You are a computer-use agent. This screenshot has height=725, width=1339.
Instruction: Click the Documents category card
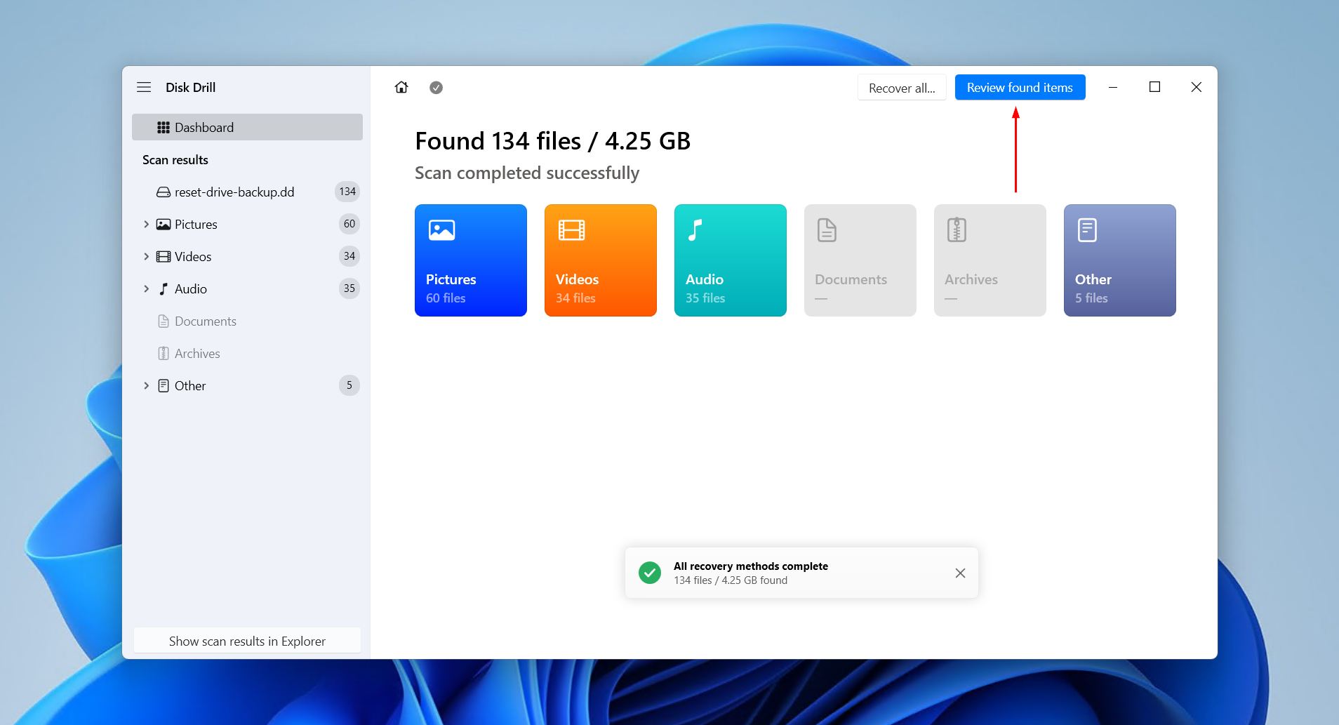(x=860, y=260)
